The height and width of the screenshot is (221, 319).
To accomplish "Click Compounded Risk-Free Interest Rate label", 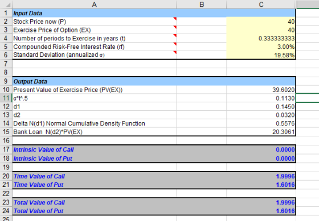I will click(x=69, y=47).
